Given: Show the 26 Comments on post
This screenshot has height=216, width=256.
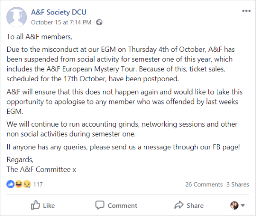Looking at the screenshot, I should tap(204, 184).
